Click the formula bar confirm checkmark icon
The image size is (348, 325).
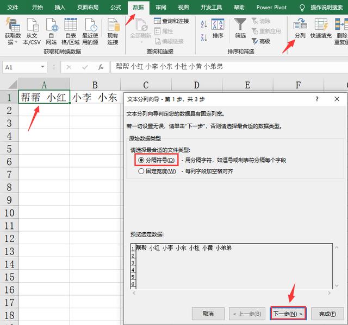(x=85, y=67)
